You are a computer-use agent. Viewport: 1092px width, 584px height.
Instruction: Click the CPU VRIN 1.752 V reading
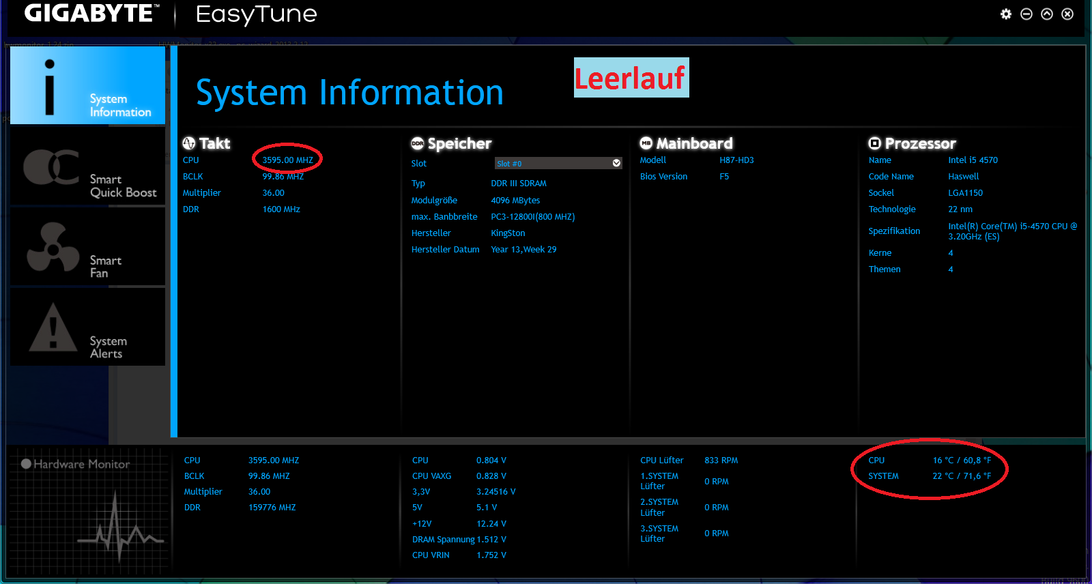pyautogui.click(x=491, y=555)
